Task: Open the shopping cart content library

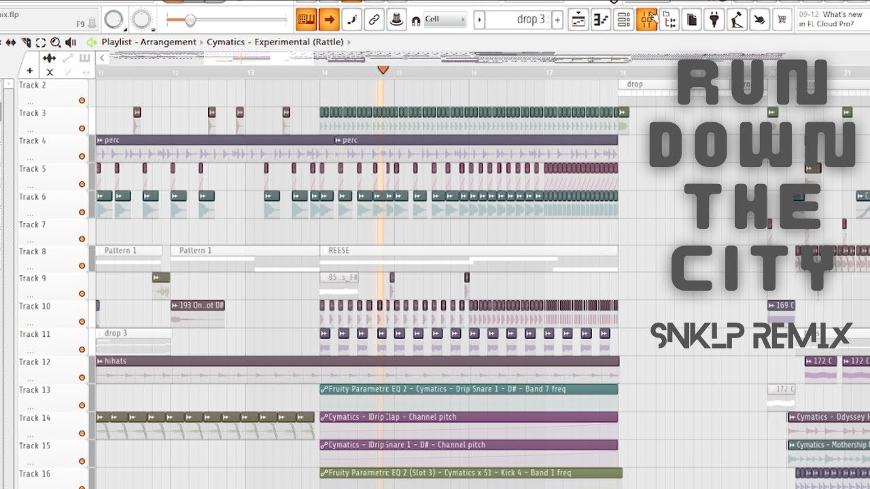Action: coord(782,20)
